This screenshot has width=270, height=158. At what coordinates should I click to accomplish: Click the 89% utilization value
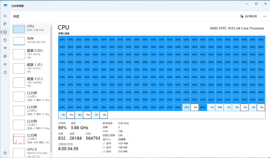[62, 128]
